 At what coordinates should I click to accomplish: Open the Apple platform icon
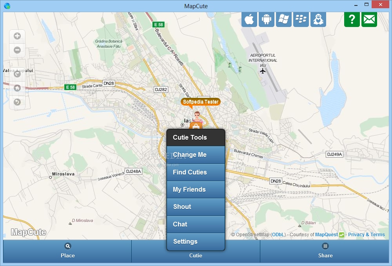click(x=249, y=19)
